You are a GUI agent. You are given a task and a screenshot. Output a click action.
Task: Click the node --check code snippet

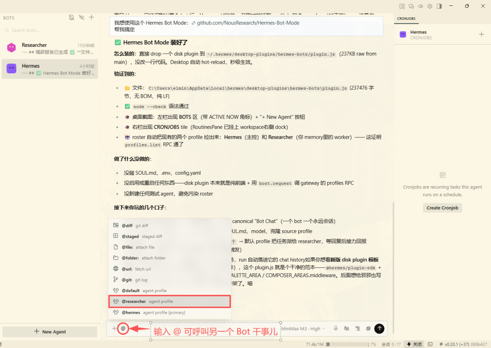150,107
